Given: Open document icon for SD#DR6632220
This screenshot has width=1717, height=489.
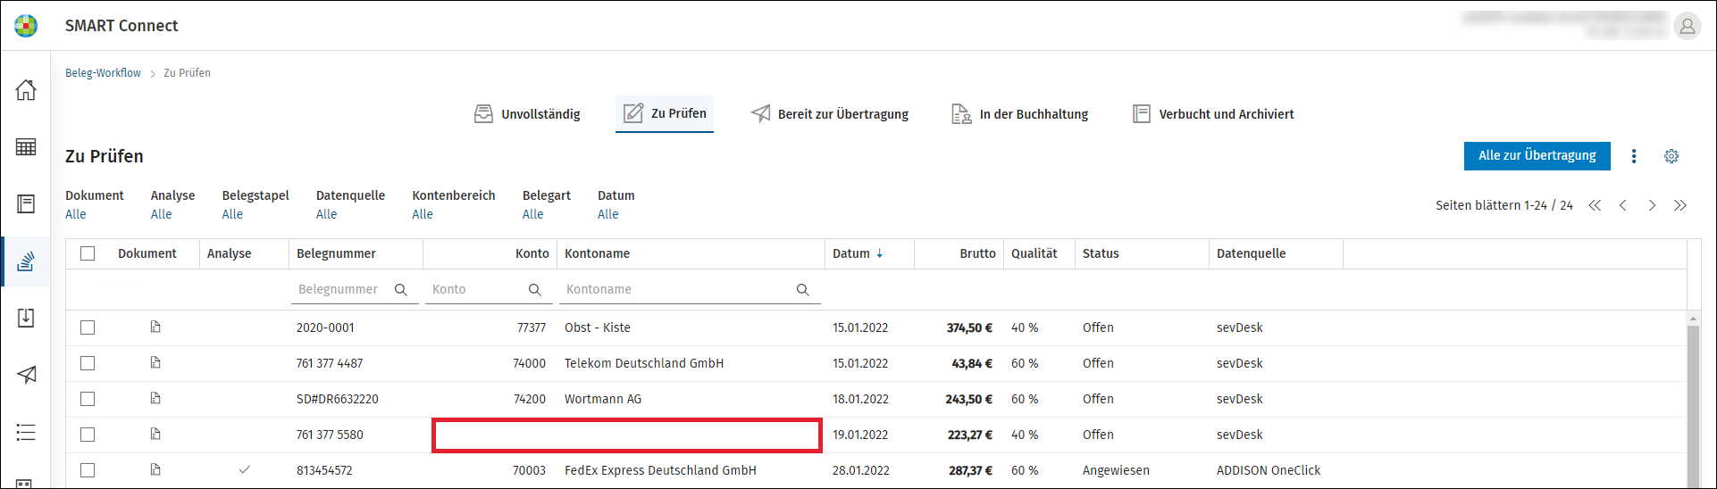Looking at the screenshot, I should (155, 399).
